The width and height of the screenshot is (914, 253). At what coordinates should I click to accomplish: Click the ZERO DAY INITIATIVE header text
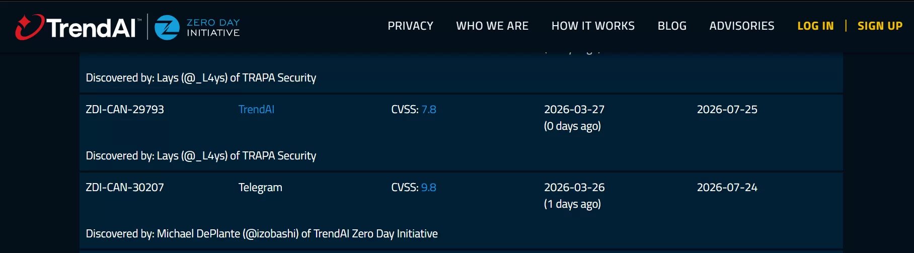point(213,28)
